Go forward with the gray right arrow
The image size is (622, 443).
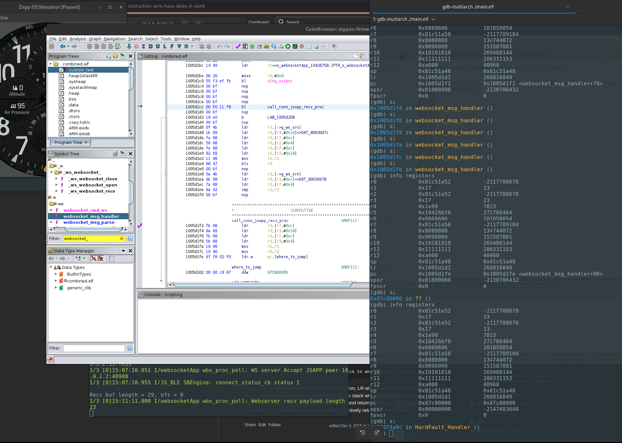74,46
